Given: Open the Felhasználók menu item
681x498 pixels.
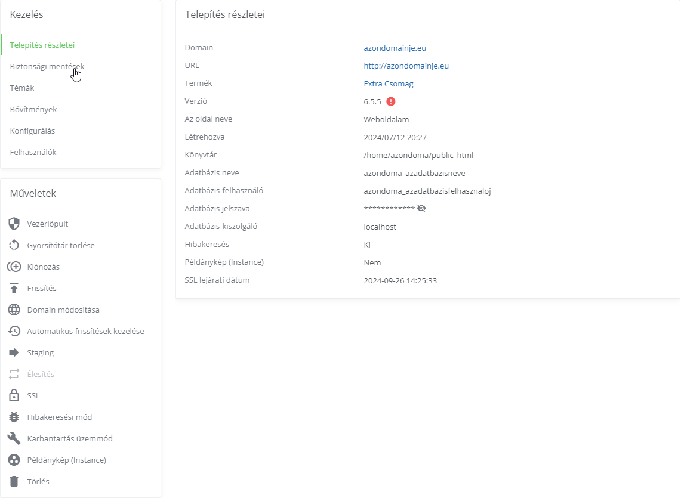Looking at the screenshot, I should (x=33, y=152).
